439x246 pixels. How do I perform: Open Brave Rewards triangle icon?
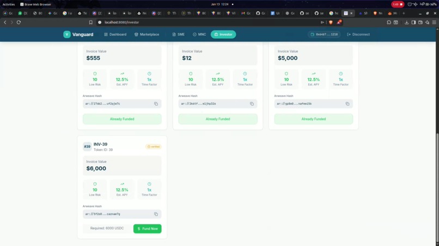tap(339, 22)
